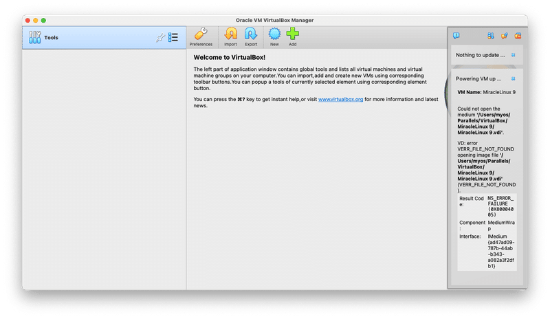Screen dimensions: 550x319
Task: Click the pin icon beside Tools
Action: 160,38
